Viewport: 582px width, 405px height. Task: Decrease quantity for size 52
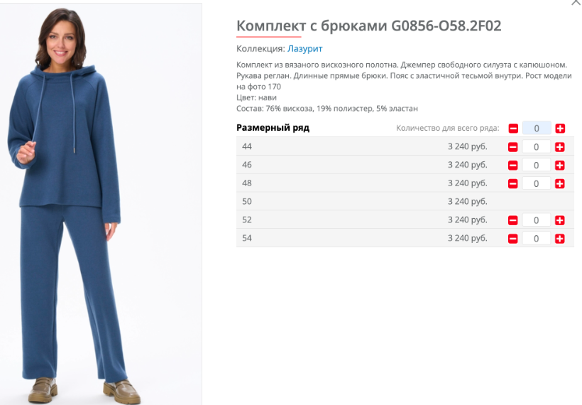[x=513, y=220]
